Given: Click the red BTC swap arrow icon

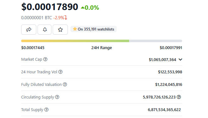Looking at the screenshot, I should pyautogui.click(x=66, y=18).
